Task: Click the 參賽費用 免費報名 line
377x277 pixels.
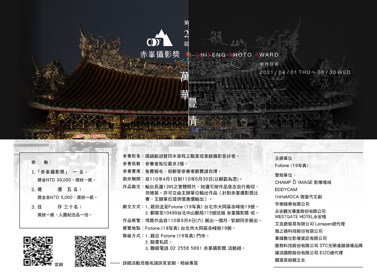Action: 172,171
